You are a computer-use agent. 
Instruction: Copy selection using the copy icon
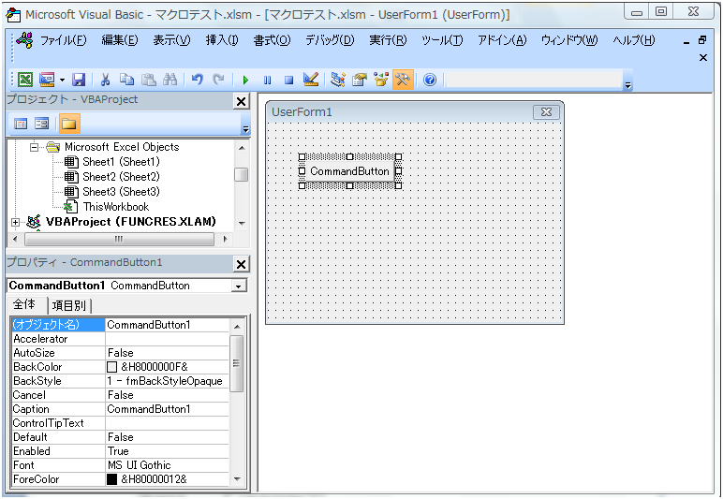(x=126, y=80)
